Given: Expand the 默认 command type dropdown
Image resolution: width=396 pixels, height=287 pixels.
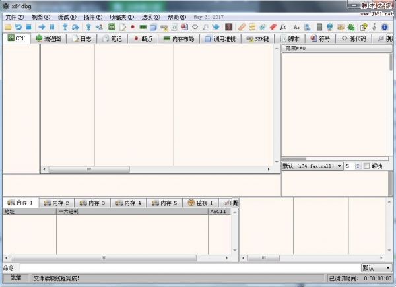Looking at the screenshot, I should 376,267.
